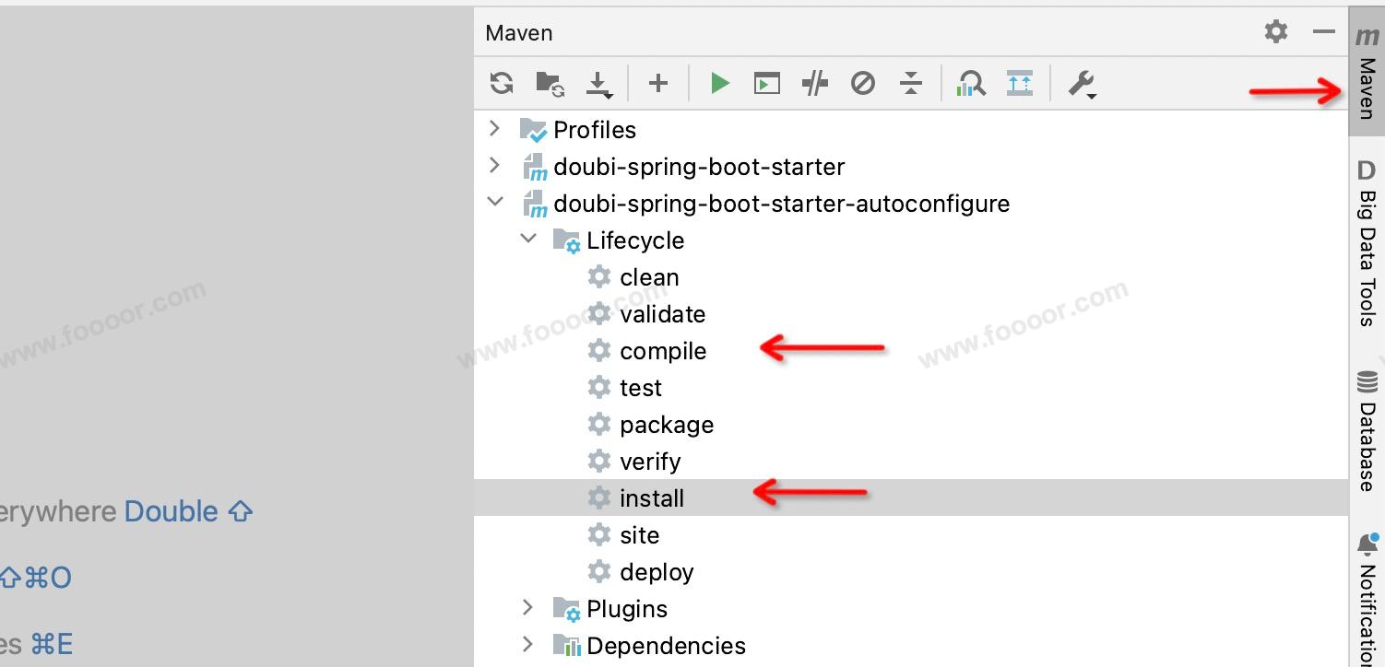Open Maven settings wrench icon
The width and height of the screenshot is (1385, 667).
coord(1082,84)
